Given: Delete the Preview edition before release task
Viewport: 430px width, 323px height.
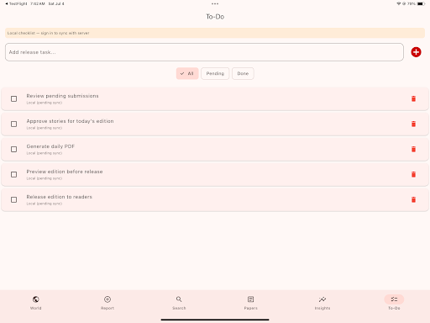Looking at the screenshot, I should (413, 174).
